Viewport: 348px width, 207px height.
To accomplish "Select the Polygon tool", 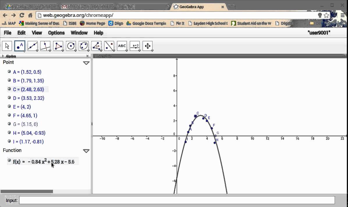I will pos(58,46).
